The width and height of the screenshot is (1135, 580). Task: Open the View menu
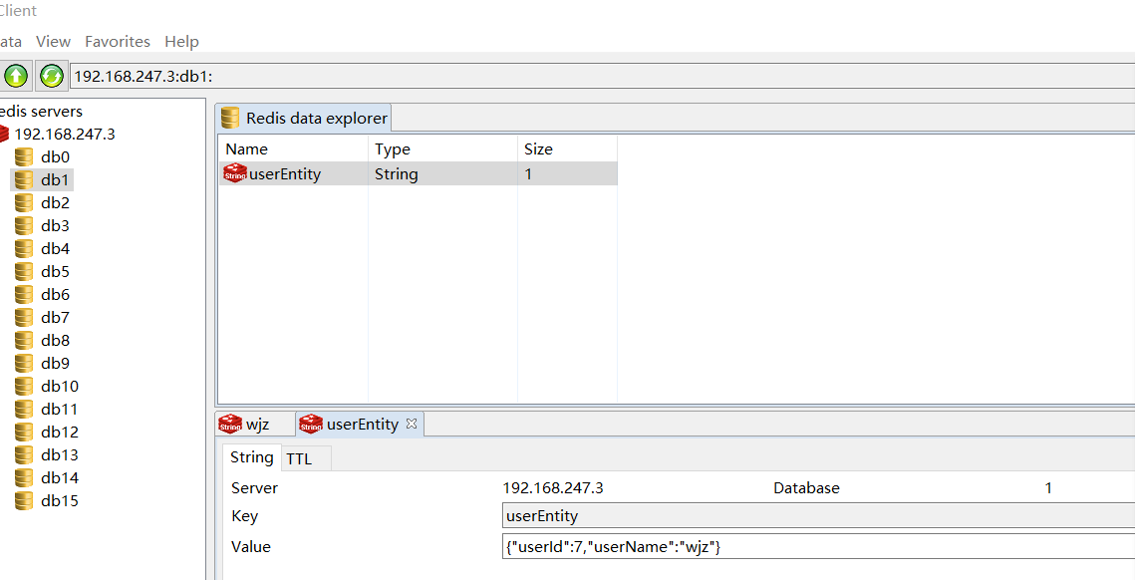point(54,41)
